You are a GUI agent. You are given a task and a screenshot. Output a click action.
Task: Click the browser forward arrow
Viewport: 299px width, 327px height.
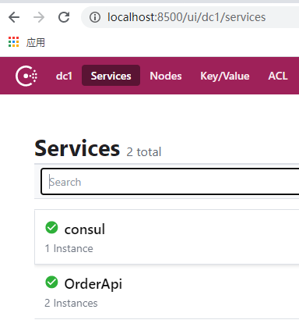coord(39,17)
